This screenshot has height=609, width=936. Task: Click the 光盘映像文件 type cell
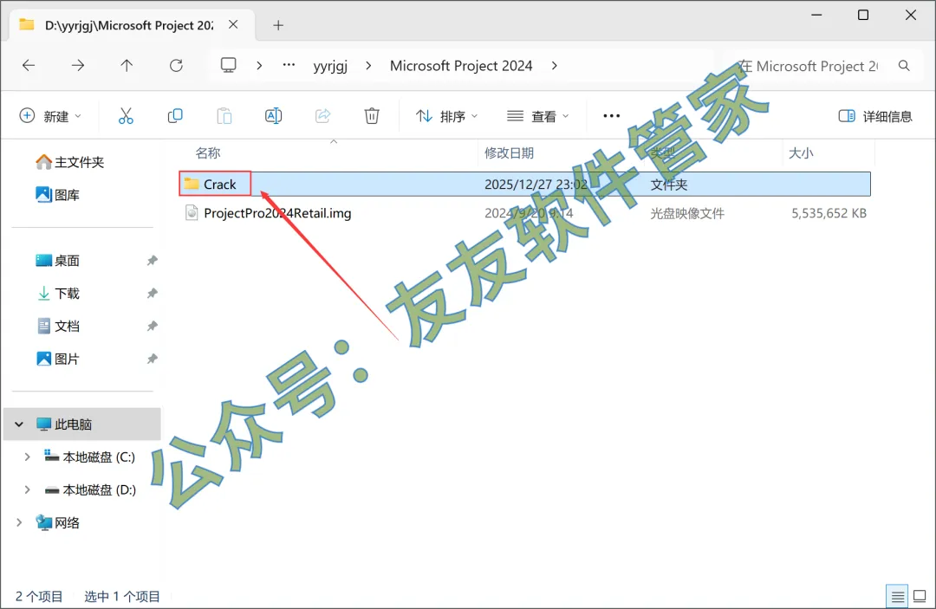coord(687,213)
